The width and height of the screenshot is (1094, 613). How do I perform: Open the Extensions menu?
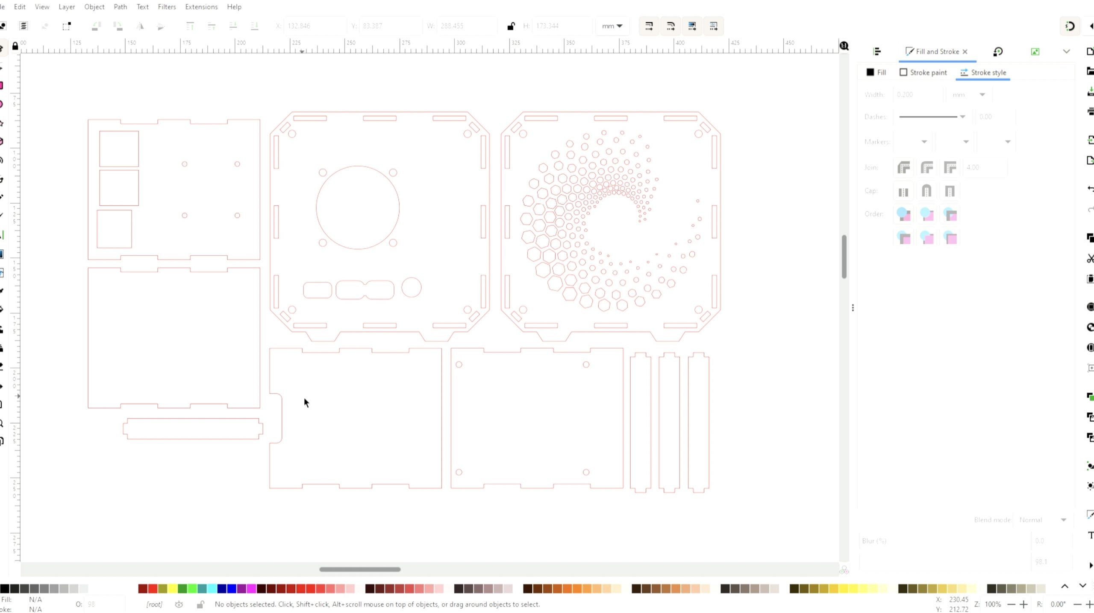click(x=201, y=7)
